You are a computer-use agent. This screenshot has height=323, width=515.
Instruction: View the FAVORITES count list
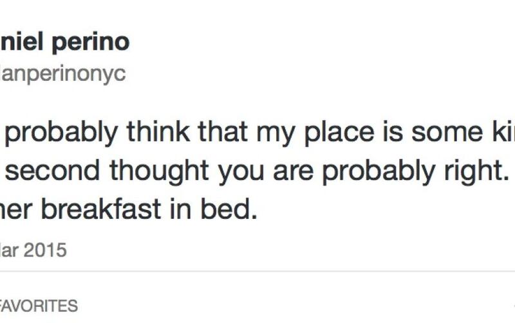click(x=39, y=306)
